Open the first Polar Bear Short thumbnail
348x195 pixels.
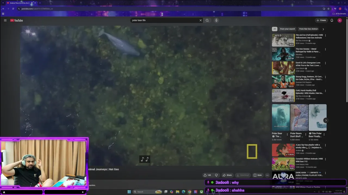pyautogui.click(x=281, y=118)
